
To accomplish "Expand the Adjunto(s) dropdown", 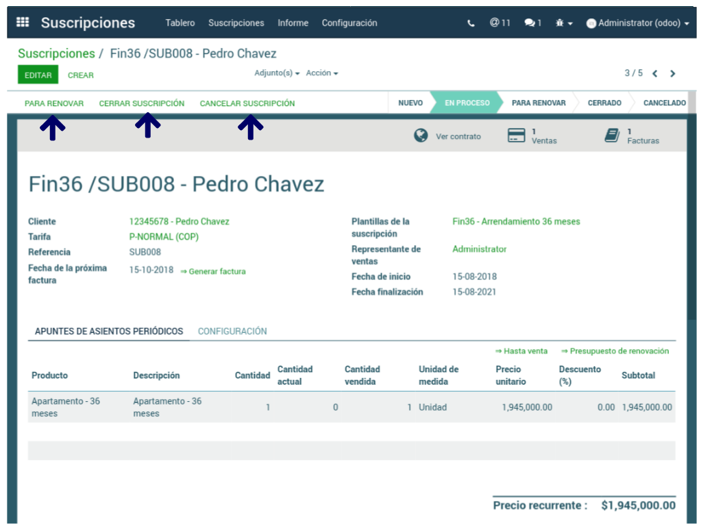I will tap(277, 73).
